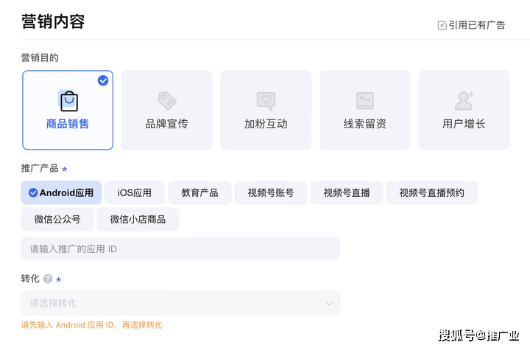Click the chart icon for 线索留资
Viewport: 530px width, 348px height.
(x=365, y=100)
